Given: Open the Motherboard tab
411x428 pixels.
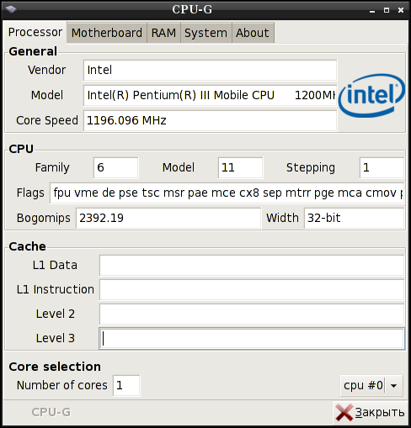Looking at the screenshot, I should pyautogui.click(x=107, y=33).
